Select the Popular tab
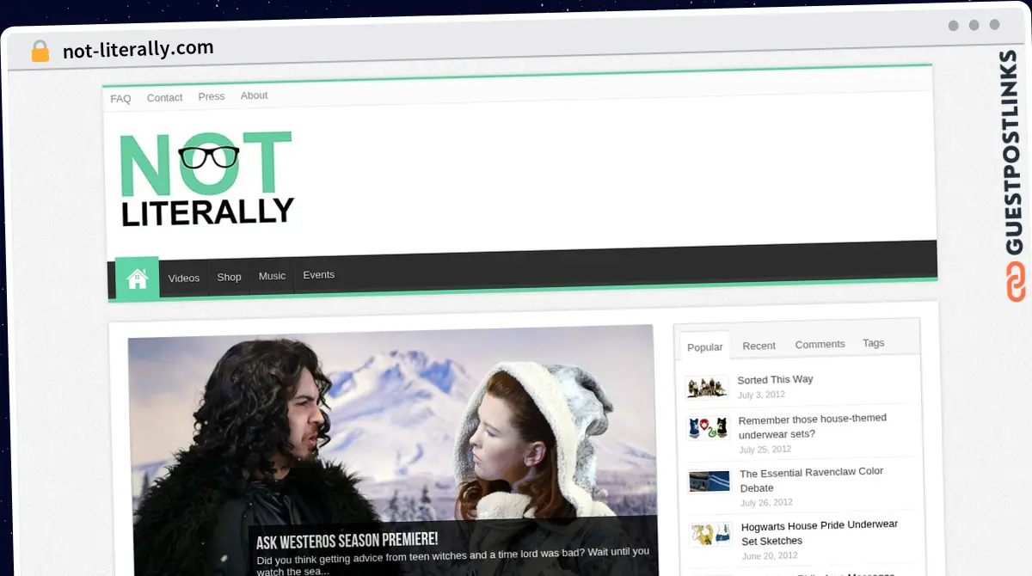The height and width of the screenshot is (576, 1032). coord(704,346)
